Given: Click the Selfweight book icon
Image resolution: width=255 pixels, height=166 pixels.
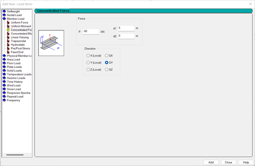Looking at the screenshot, I should (4, 11).
